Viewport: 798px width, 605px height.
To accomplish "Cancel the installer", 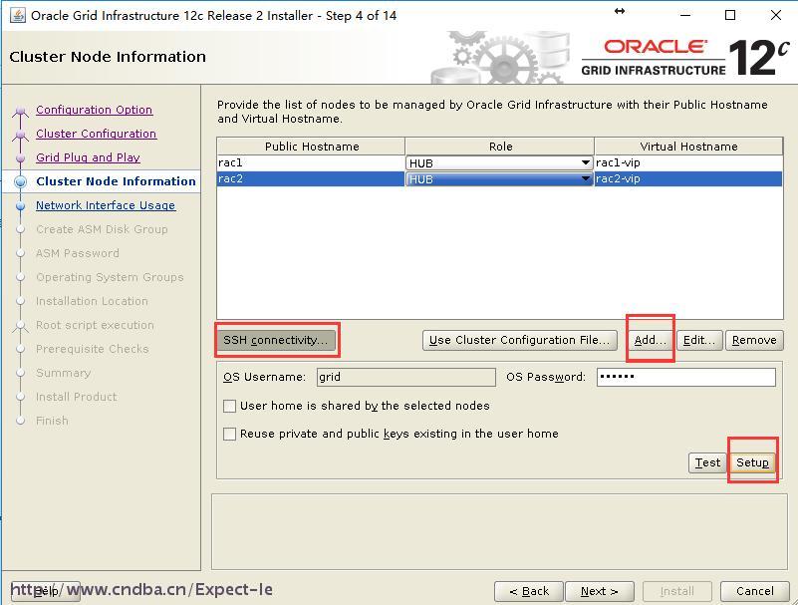I will 755,591.
